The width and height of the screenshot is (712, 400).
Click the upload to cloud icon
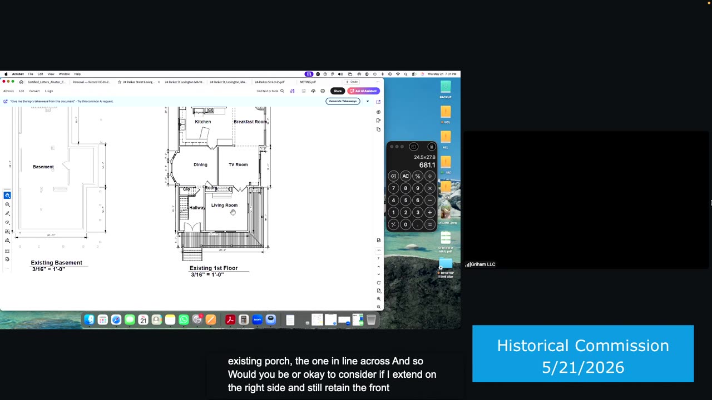point(313,91)
